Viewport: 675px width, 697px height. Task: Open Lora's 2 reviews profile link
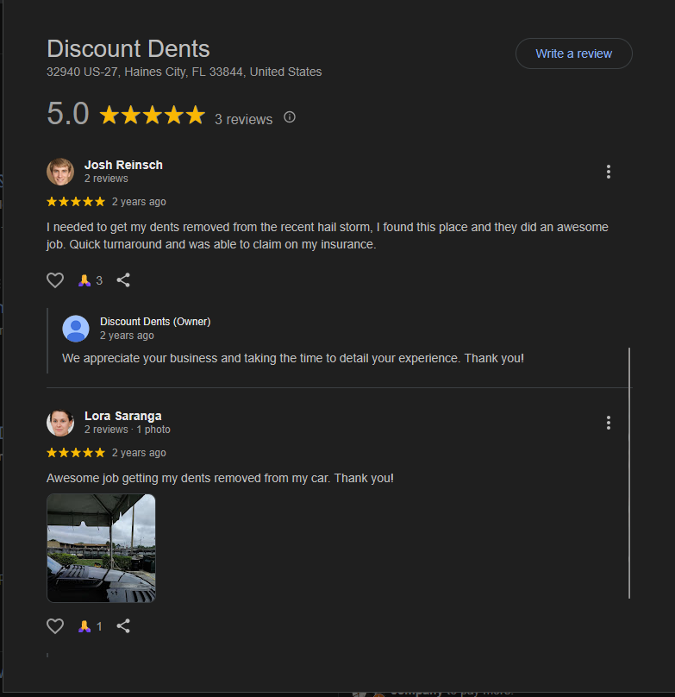coord(106,429)
